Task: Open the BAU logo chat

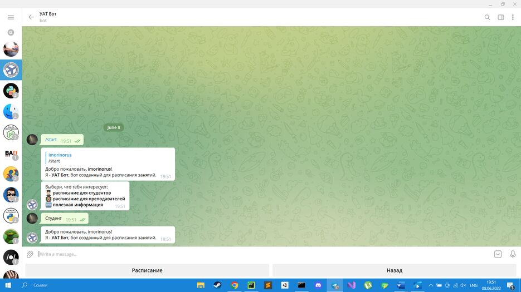Action: (11, 154)
